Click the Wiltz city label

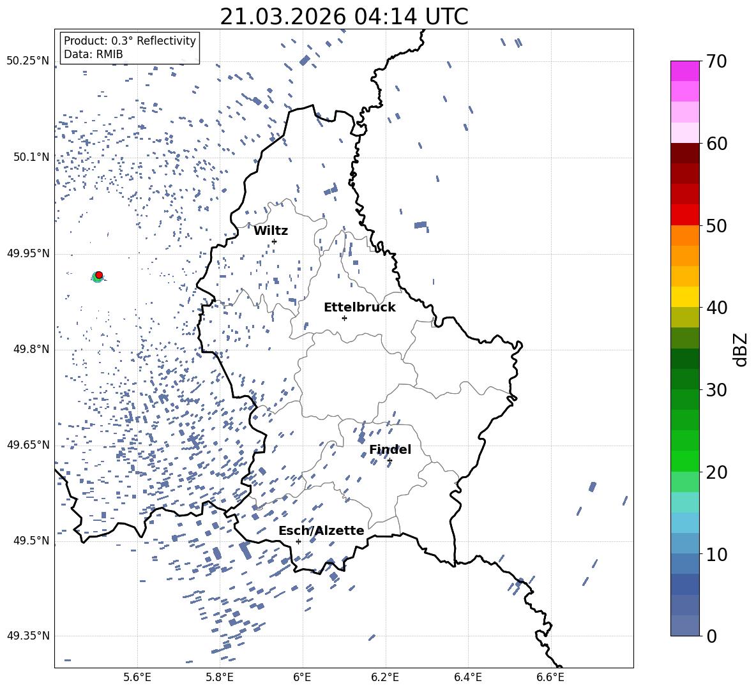271,230
